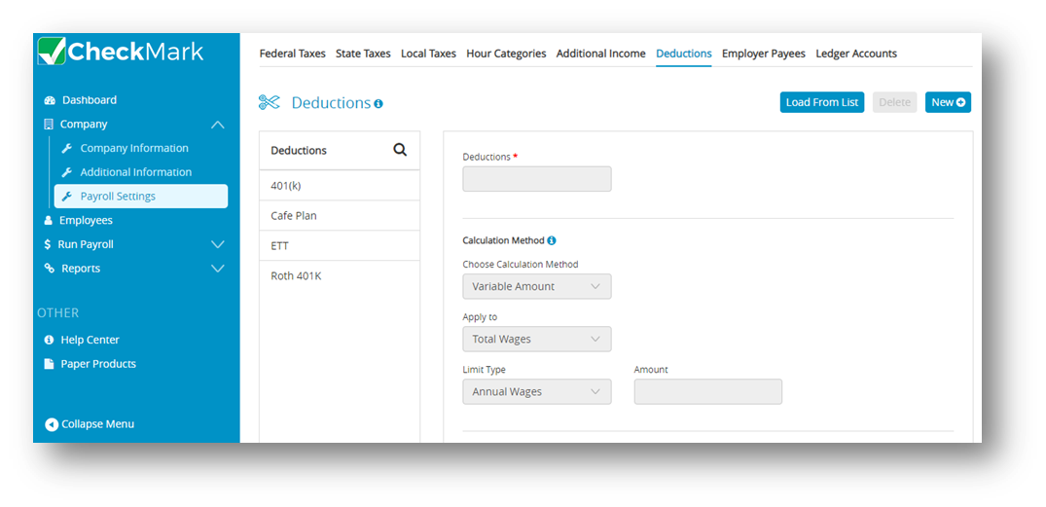
Task: Click the Collapse Menu arrow icon
Action: [52, 424]
